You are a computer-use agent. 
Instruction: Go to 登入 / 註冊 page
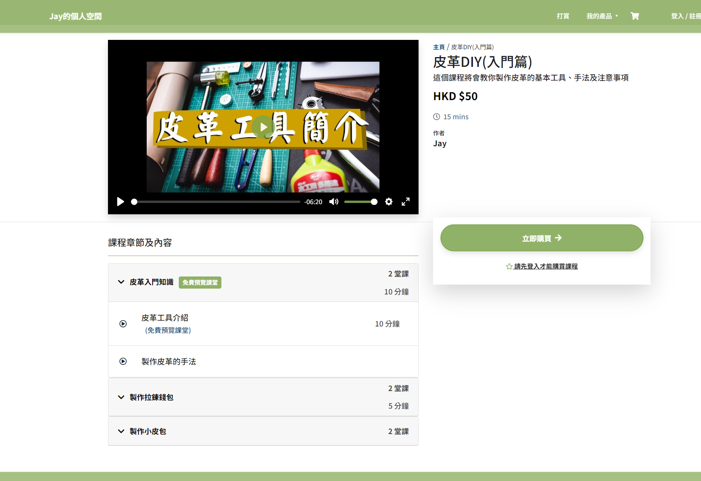tap(685, 16)
